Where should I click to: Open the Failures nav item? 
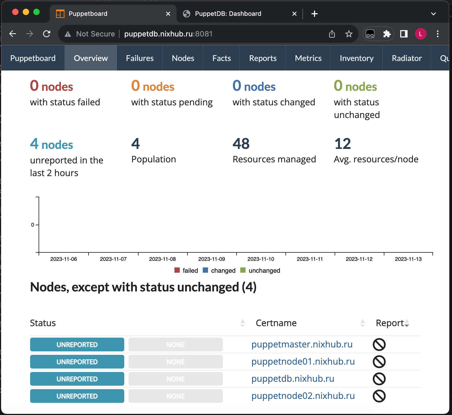coord(140,58)
